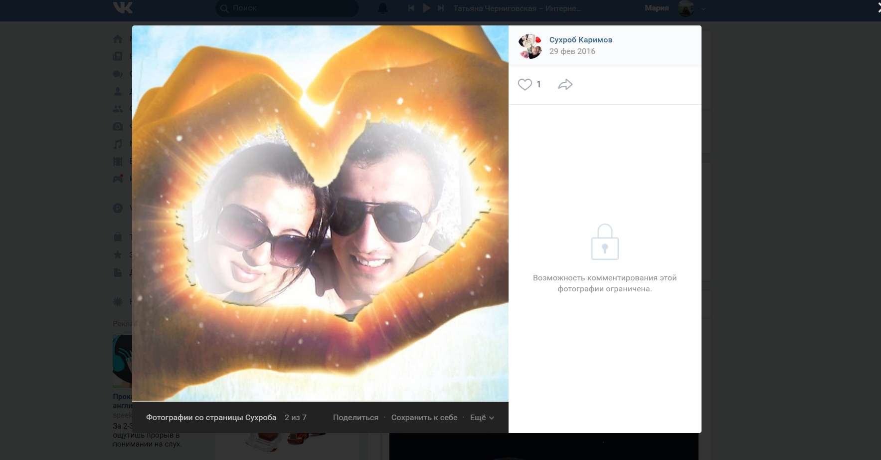Play the track in header player

point(426,8)
